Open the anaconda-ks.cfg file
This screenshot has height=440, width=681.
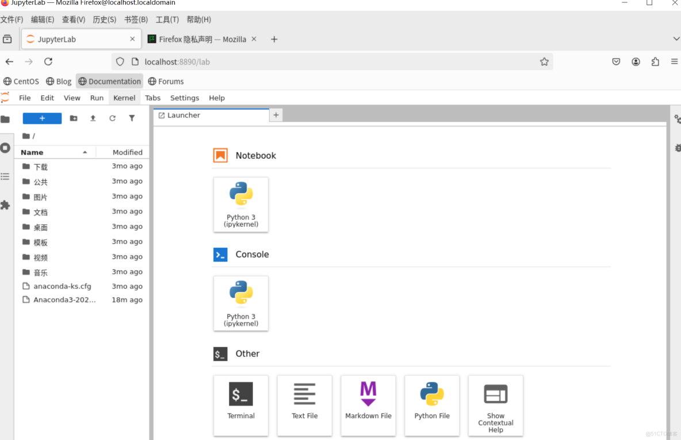[x=62, y=286]
